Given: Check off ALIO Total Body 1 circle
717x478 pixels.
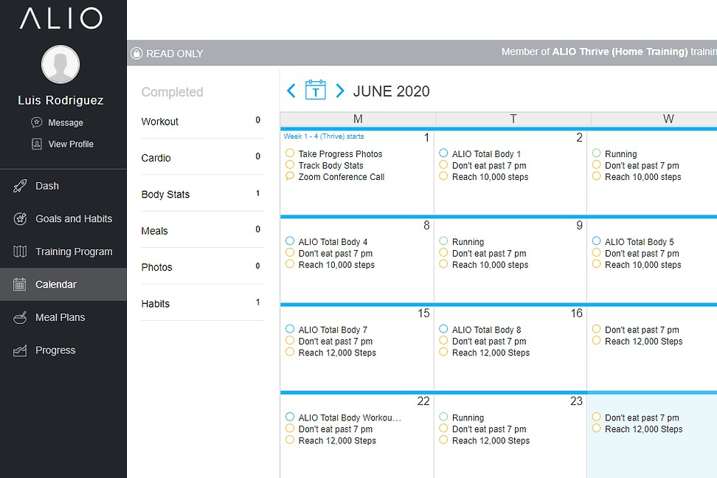Looking at the screenshot, I should pos(443,153).
